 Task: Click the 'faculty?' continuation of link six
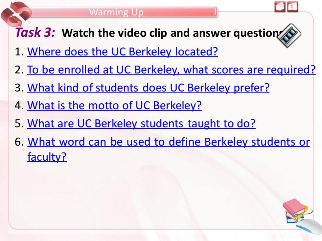47,157
